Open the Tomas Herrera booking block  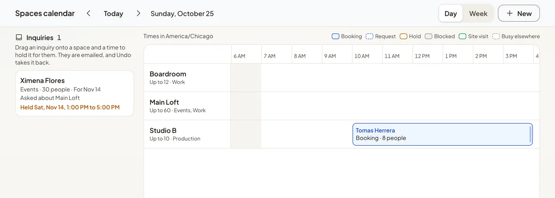pyautogui.click(x=443, y=134)
